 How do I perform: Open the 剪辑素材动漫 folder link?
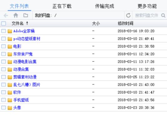tap(25, 77)
